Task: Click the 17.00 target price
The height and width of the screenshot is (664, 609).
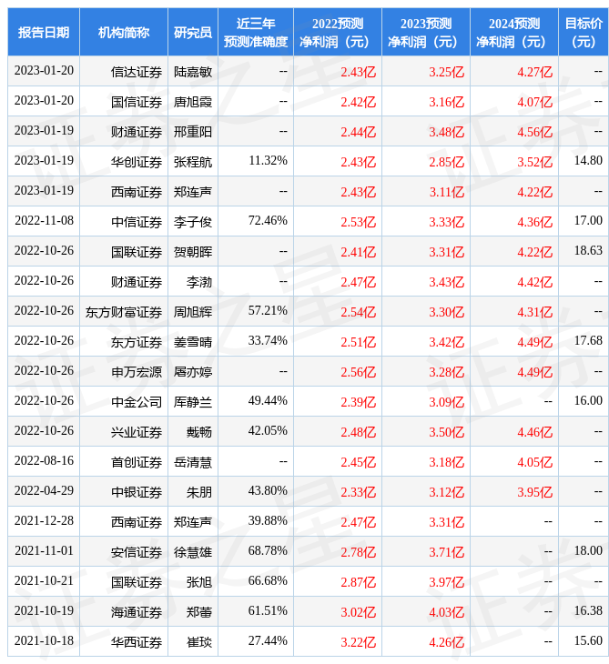Action: pos(588,221)
